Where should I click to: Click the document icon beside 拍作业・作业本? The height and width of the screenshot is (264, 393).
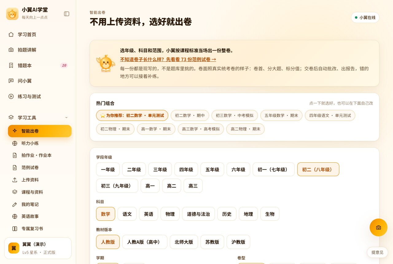coord(15,155)
